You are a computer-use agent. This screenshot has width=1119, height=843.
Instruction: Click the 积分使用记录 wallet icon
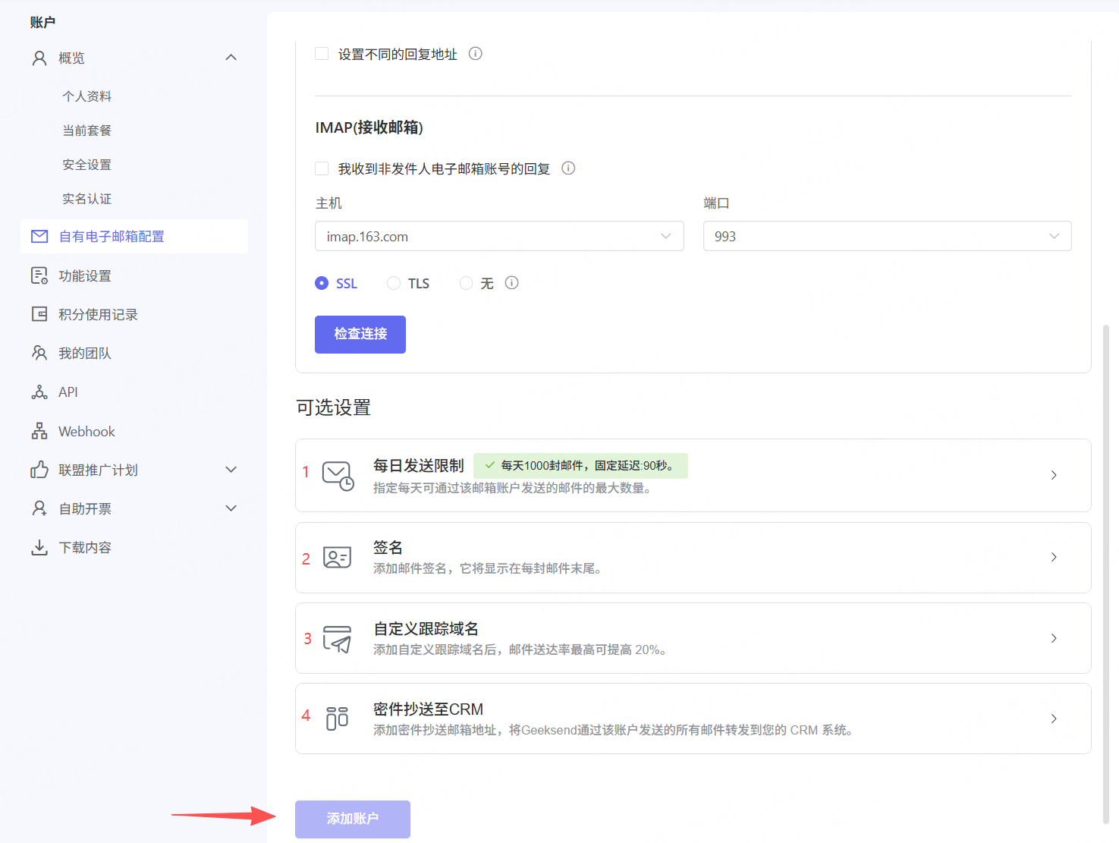pos(39,314)
